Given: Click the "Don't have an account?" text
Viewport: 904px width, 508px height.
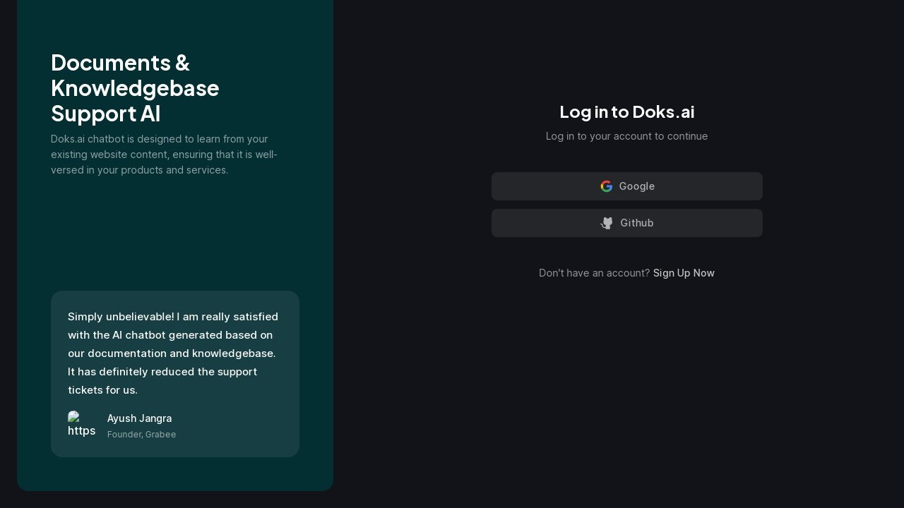Looking at the screenshot, I should point(594,273).
